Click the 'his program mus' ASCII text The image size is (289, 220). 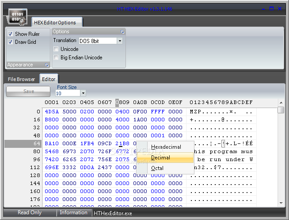click(224, 151)
